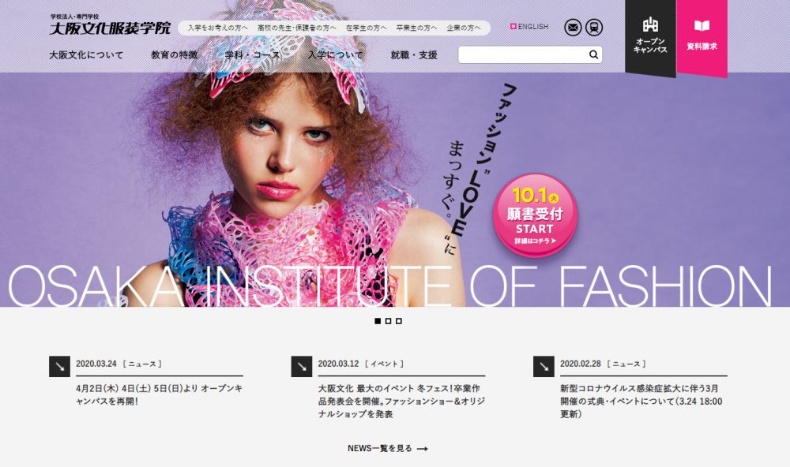Click the pink 願書受付 START badge
Image resolution: width=790 pixels, height=467 pixels.
point(535,216)
